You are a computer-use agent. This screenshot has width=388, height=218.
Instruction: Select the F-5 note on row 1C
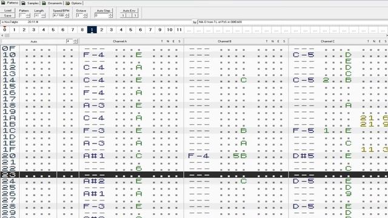click(303, 131)
